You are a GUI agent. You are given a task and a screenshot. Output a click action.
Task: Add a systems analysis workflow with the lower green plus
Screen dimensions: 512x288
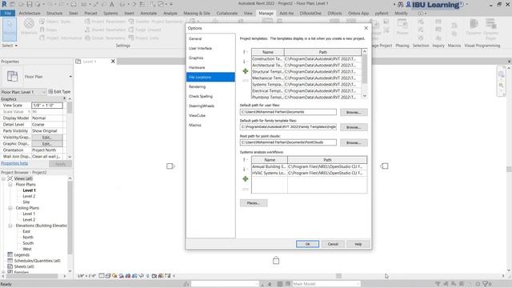pyautogui.click(x=246, y=179)
